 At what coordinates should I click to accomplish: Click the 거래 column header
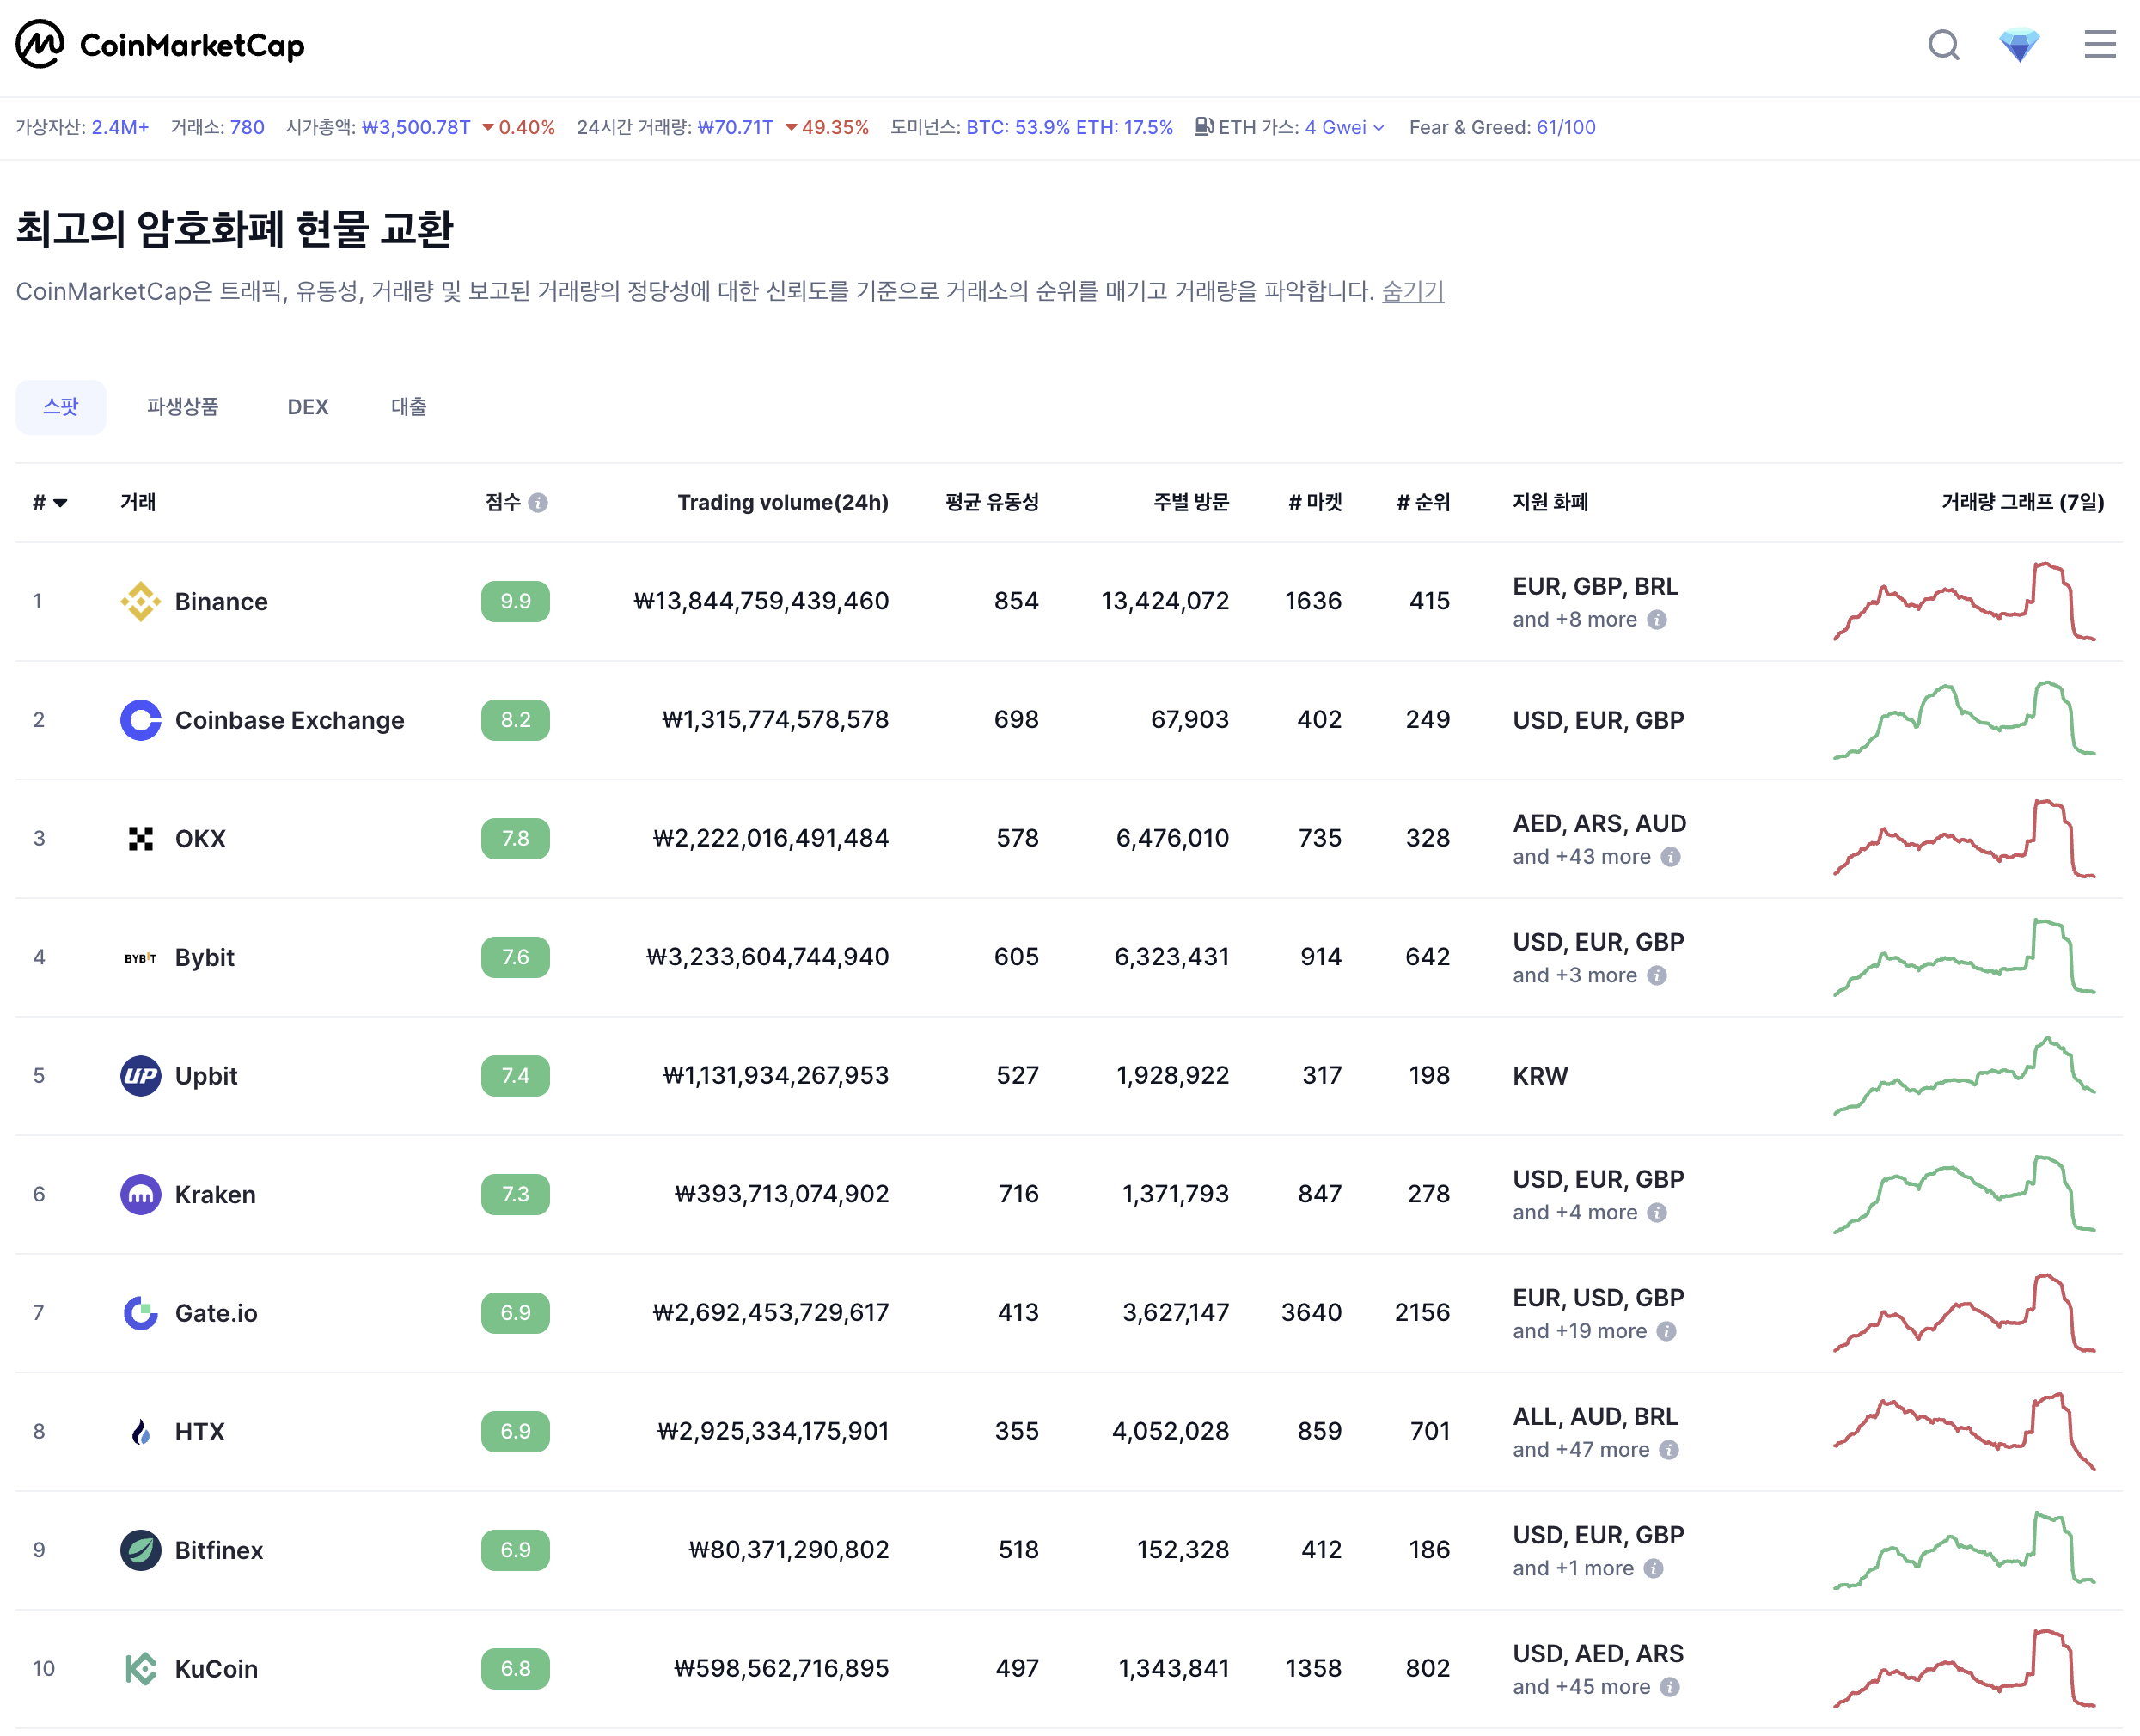coord(138,502)
